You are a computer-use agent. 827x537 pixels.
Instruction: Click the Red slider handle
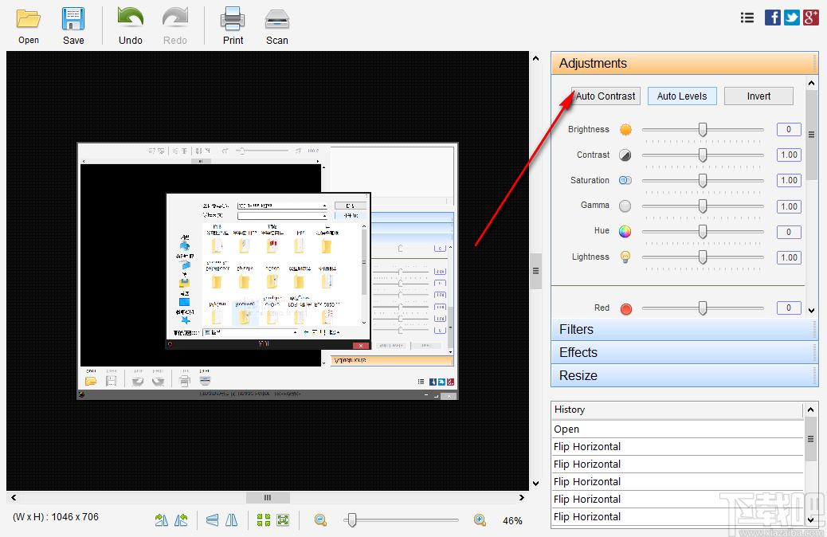[703, 308]
